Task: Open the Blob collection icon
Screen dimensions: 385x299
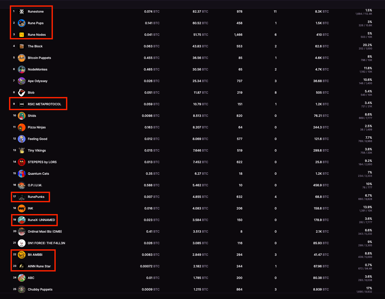Action: point(22,93)
